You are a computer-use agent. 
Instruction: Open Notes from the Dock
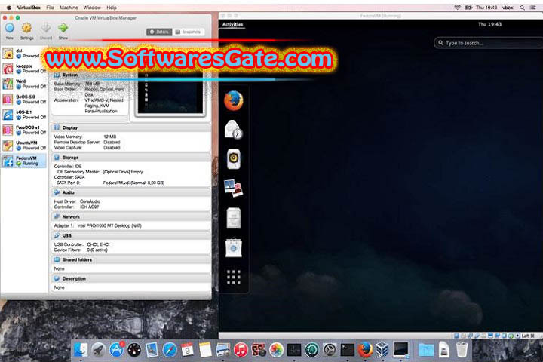pos(205,350)
